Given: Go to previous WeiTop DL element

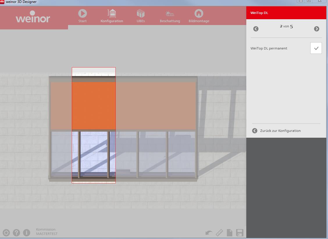Looking at the screenshot, I should [x=256, y=29].
